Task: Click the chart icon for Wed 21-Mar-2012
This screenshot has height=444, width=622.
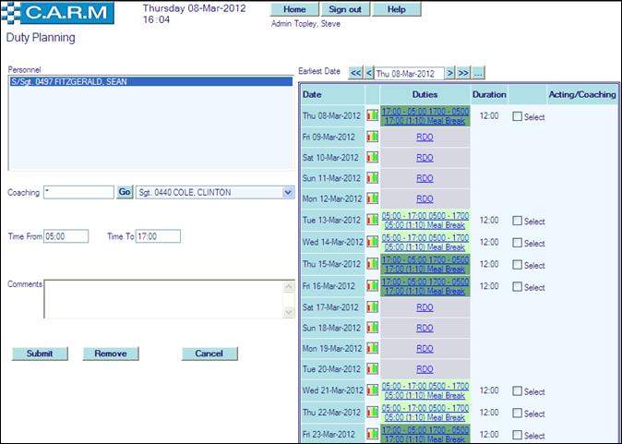Action: [x=373, y=391]
